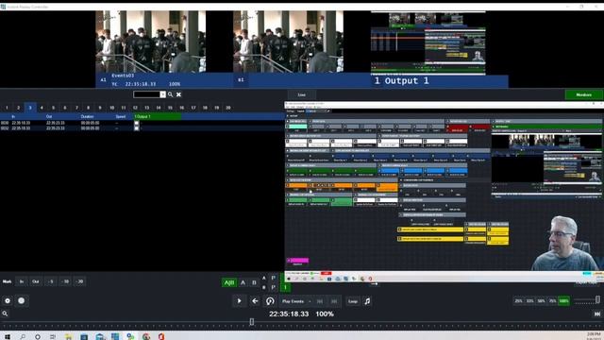604x340 pixels.
Task: Click the search magnifier icon beside the search field
Action: [x=170, y=94]
